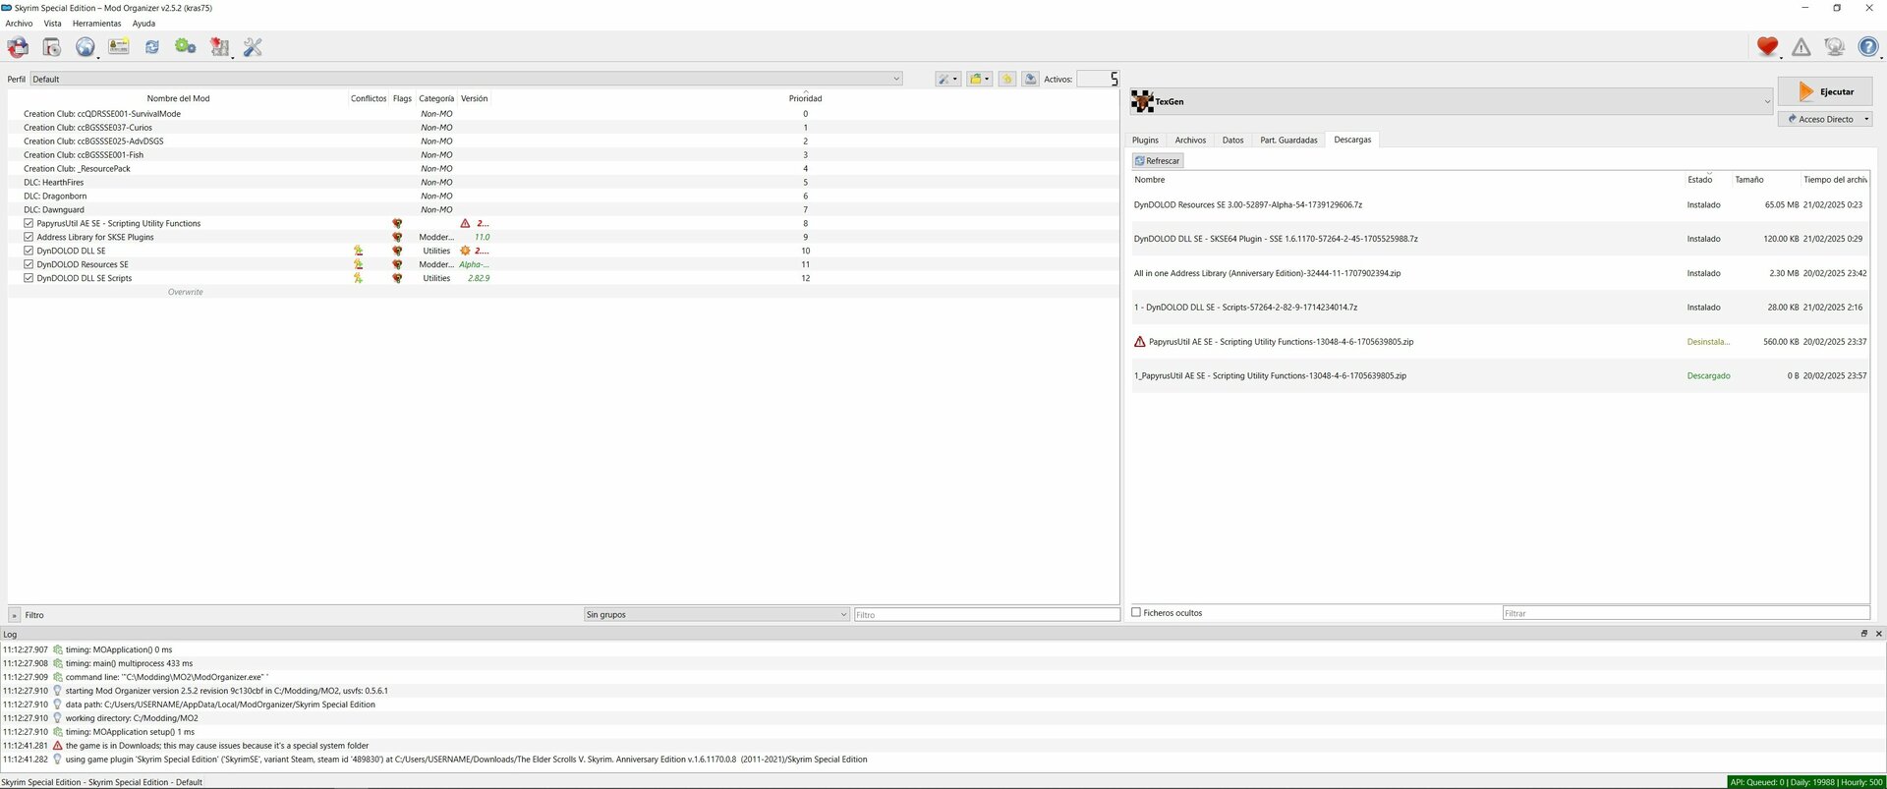Screen dimensions: 1887x789
Task: Open the wrench list-options dropdown
Action: [947, 79]
